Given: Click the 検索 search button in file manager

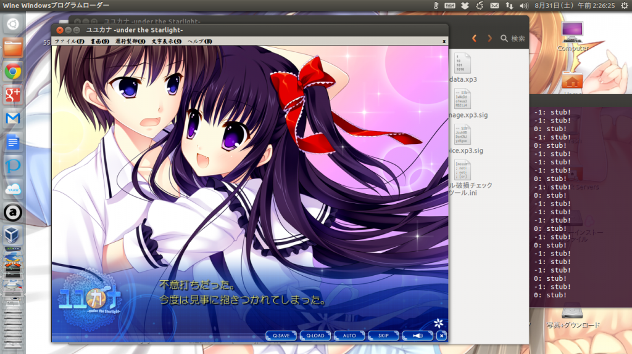Looking at the screenshot, I should (x=513, y=38).
